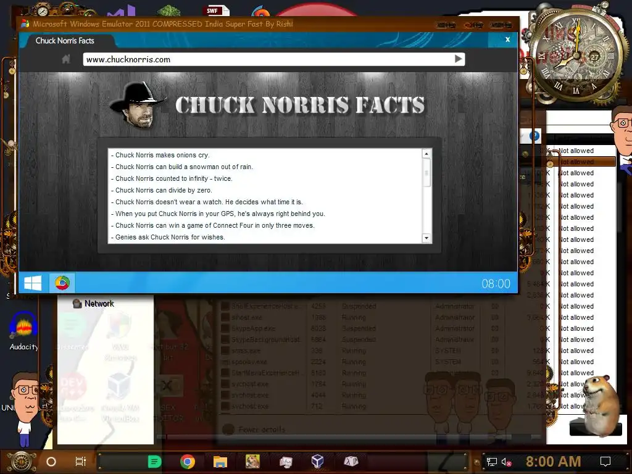Open the Action Center notification icon
Viewport: 632px width, 474px height.
point(605,462)
